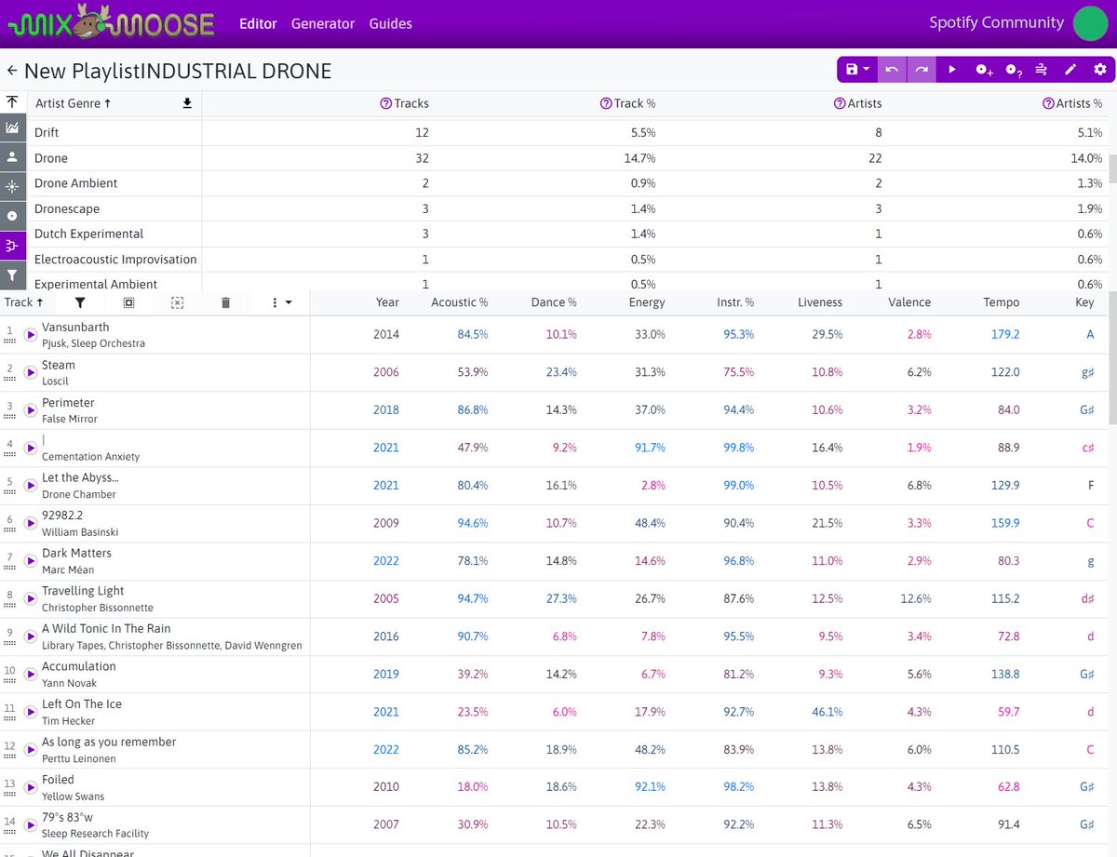Select the Dutch Experimental genre row
This screenshot has width=1117, height=857.
tap(568, 234)
